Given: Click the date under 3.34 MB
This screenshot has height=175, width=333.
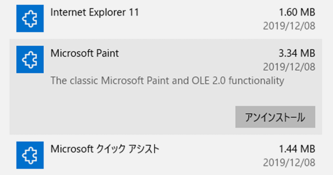Looking at the screenshot, I should 289,67.
